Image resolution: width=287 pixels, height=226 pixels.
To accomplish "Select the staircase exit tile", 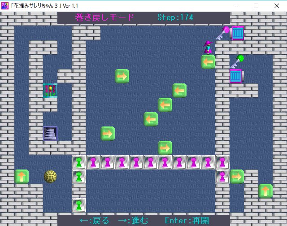I will pos(50,133).
